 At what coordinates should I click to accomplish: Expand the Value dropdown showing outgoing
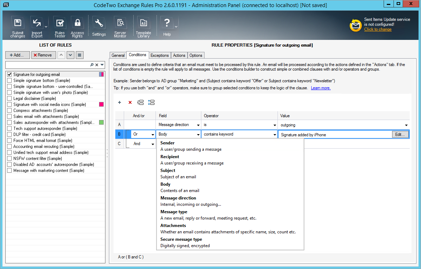pyautogui.click(x=406, y=125)
